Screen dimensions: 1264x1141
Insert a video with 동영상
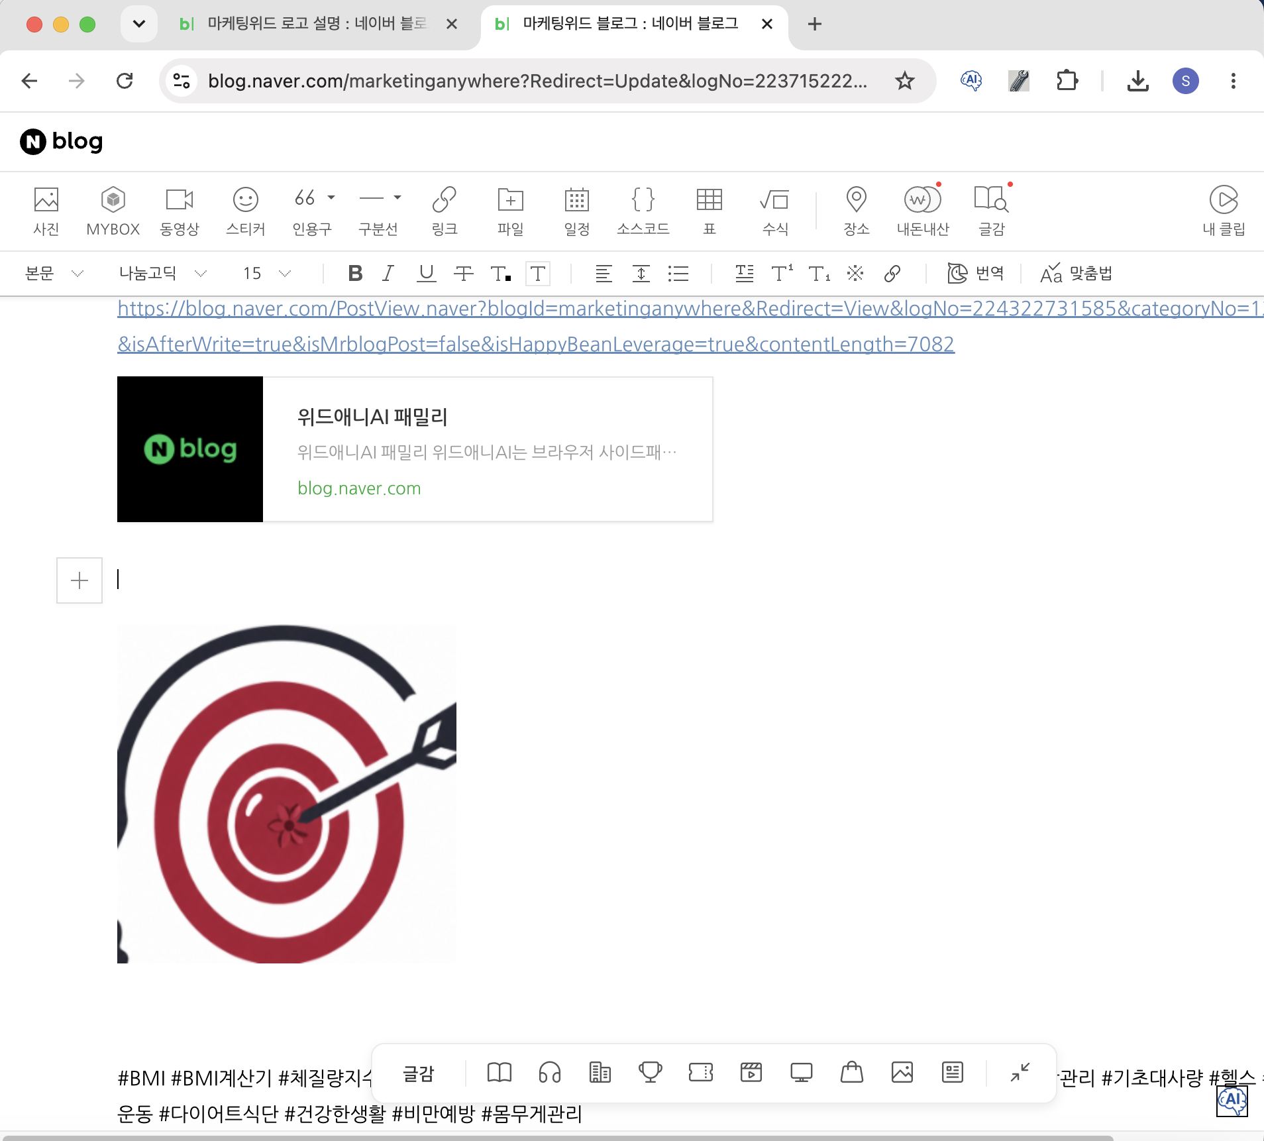[x=180, y=211]
